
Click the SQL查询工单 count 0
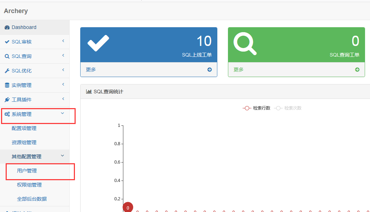(356, 41)
